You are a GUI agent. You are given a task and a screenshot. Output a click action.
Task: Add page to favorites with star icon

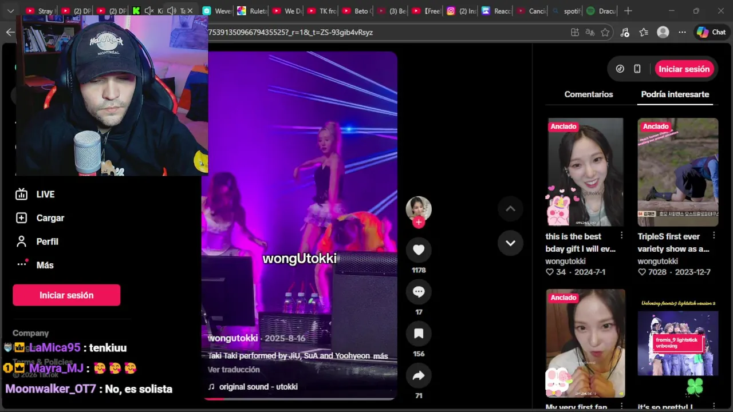[x=605, y=32]
